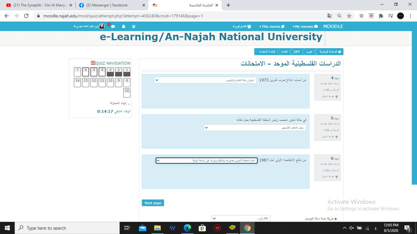Open the answer dropdown for question 5

pyautogui.click(x=255, y=128)
